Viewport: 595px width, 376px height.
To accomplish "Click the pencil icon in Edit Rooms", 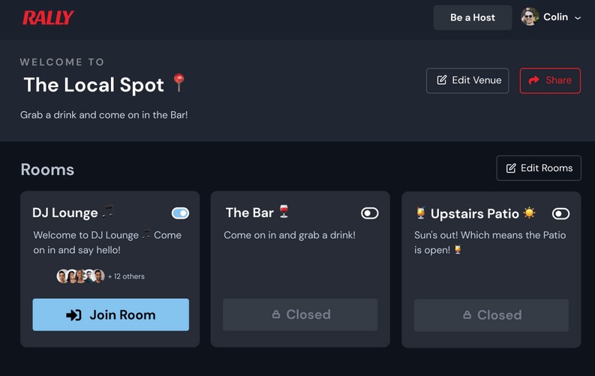I will (x=512, y=168).
